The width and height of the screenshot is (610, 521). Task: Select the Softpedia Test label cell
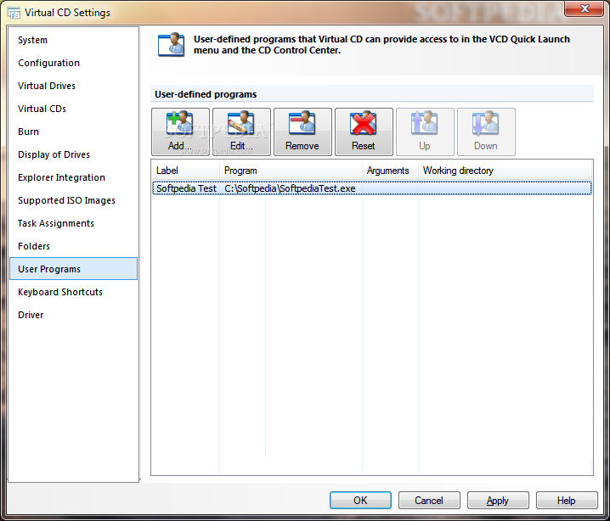coord(186,188)
